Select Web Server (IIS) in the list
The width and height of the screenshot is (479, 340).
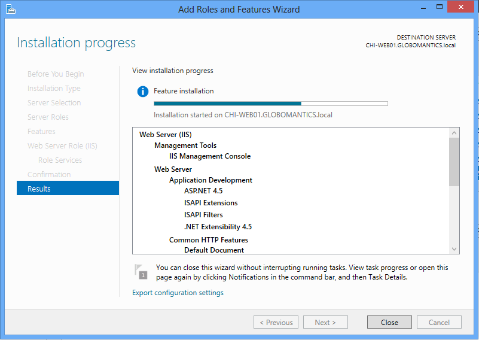pyautogui.click(x=166, y=135)
